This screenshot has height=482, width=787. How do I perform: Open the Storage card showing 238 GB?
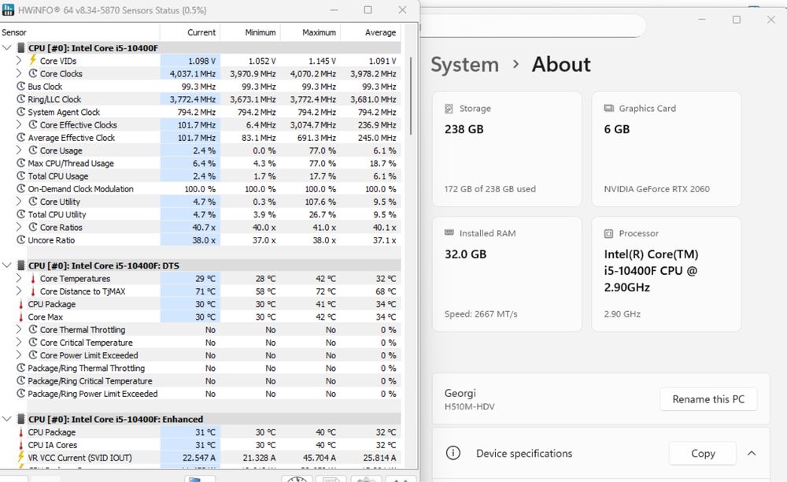(507, 149)
